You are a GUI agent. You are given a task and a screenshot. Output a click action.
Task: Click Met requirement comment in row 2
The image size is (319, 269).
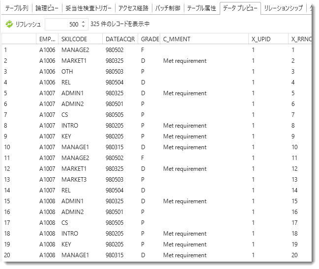pos(185,61)
